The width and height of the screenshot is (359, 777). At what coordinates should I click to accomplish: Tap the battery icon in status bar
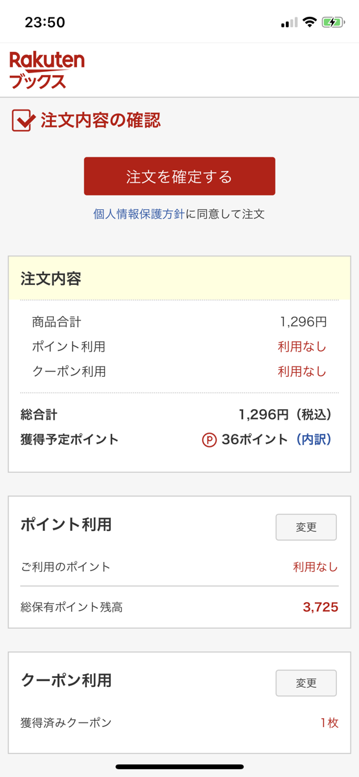coord(333,23)
